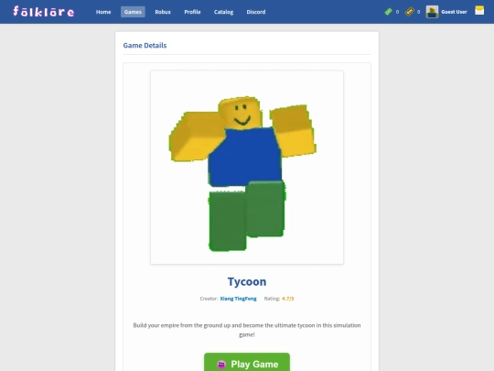Click the purple icon on Play Game

click(x=221, y=365)
